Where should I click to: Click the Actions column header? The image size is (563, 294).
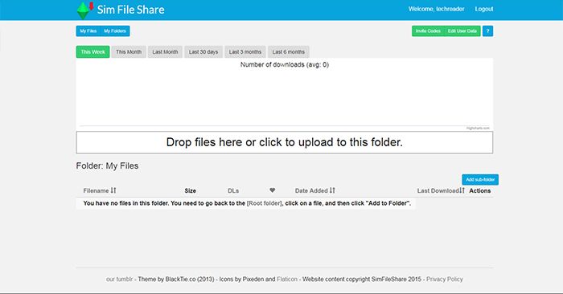[x=479, y=190]
